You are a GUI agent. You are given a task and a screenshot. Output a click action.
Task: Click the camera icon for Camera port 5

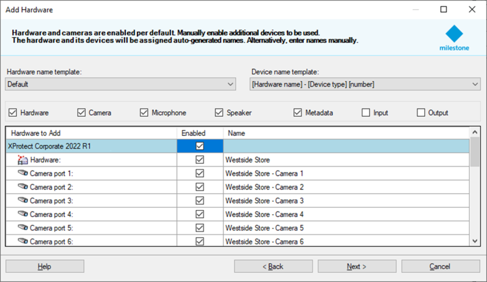[23, 228]
